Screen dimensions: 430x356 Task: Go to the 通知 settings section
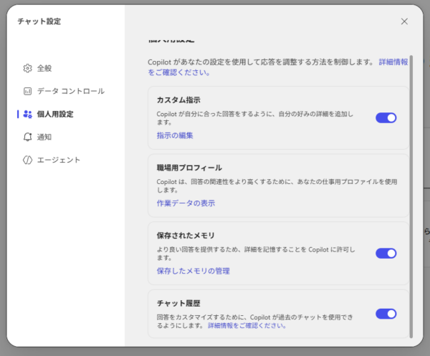(44, 137)
